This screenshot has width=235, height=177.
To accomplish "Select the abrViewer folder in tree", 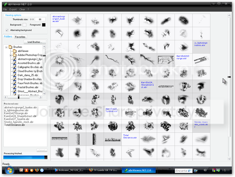I will 23,51.
